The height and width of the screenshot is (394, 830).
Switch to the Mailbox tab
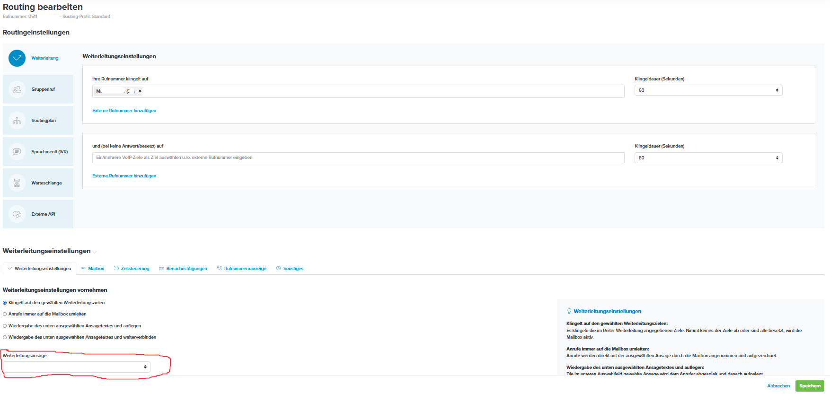(x=96, y=269)
